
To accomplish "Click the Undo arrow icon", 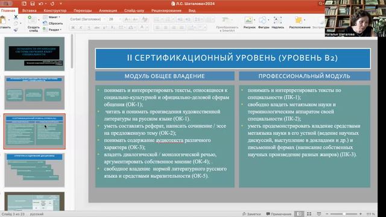I will [41, 4].
